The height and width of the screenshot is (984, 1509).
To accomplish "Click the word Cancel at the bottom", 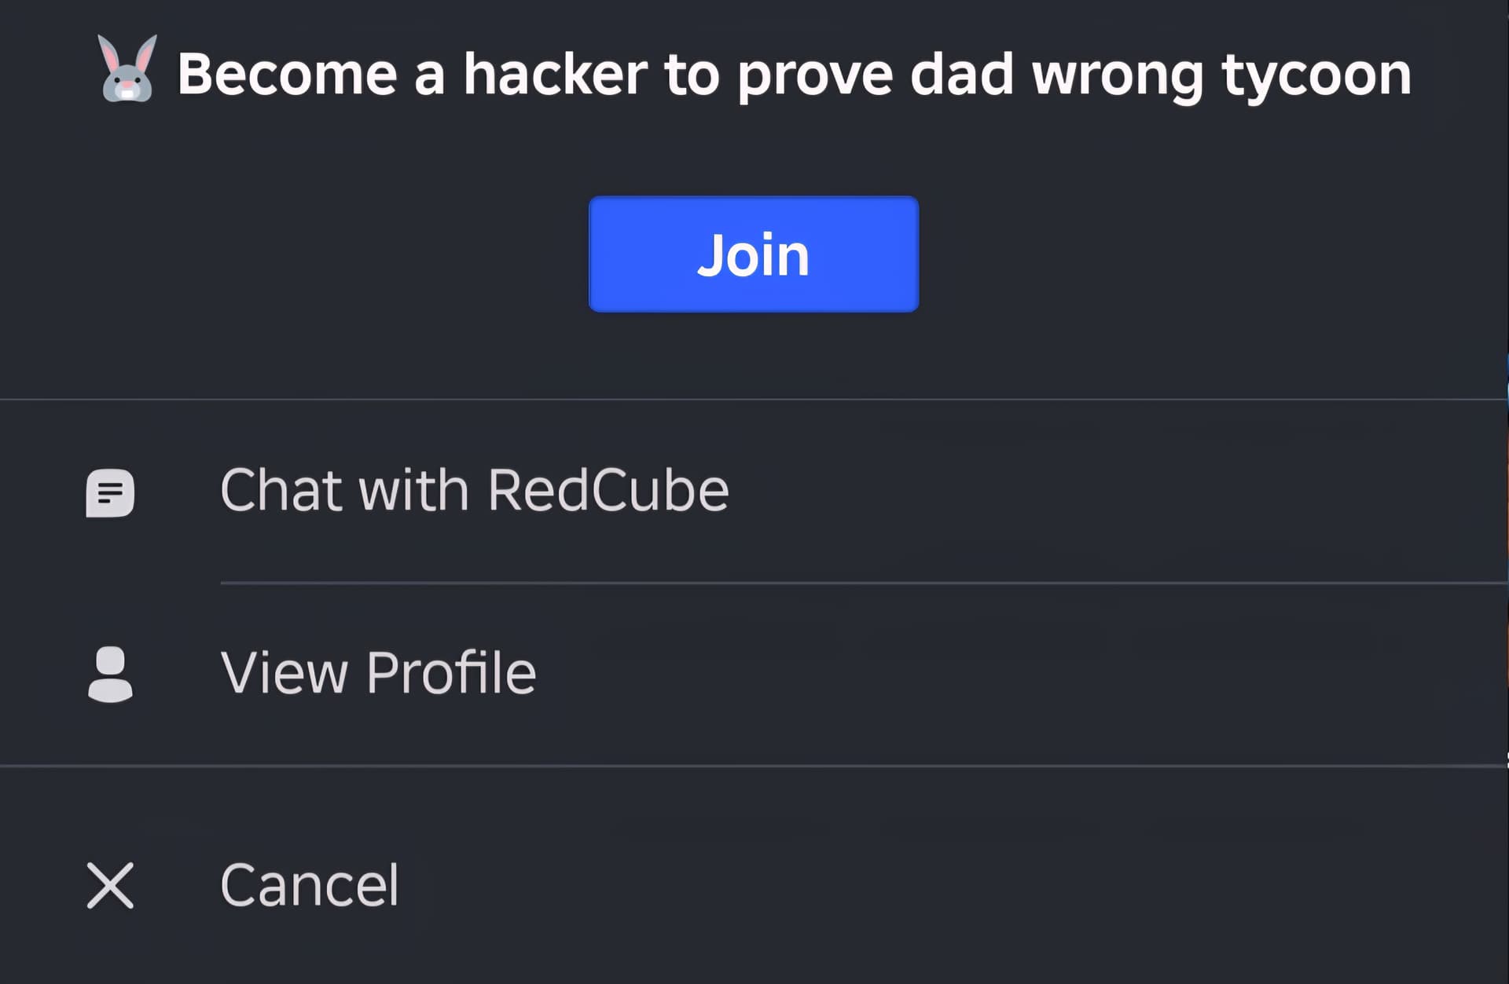I will (x=310, y=886).
